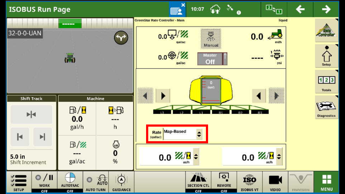Viewport: 345px width, 194px height.
Task: Open the Video shortcut
Action: 275,182
